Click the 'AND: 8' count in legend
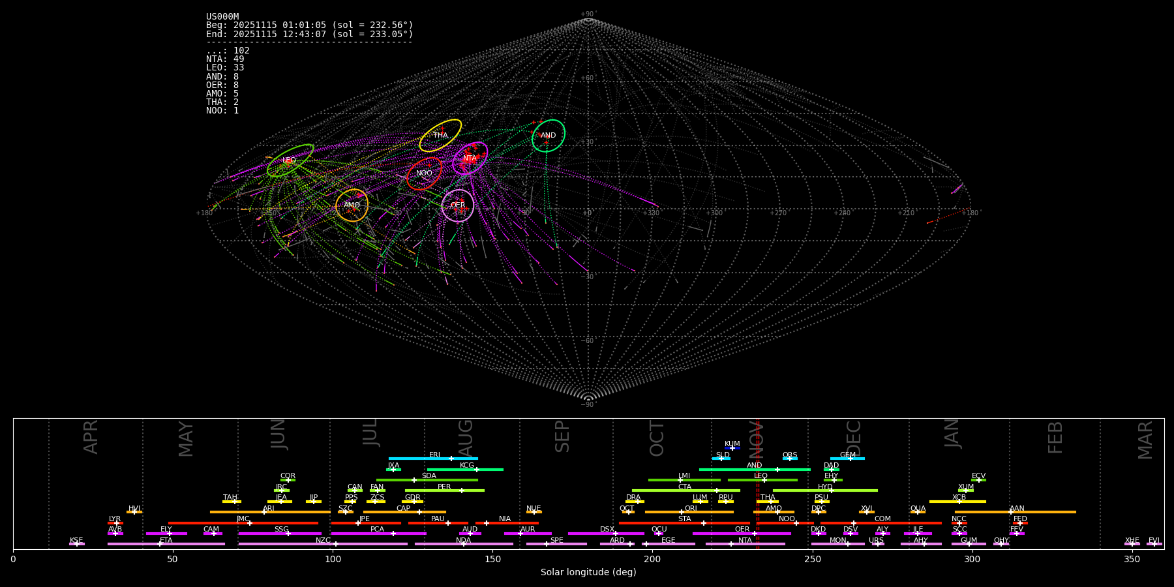Image resolution: width=1174 pixels, height=587 pixels. (x=222, y=77)
